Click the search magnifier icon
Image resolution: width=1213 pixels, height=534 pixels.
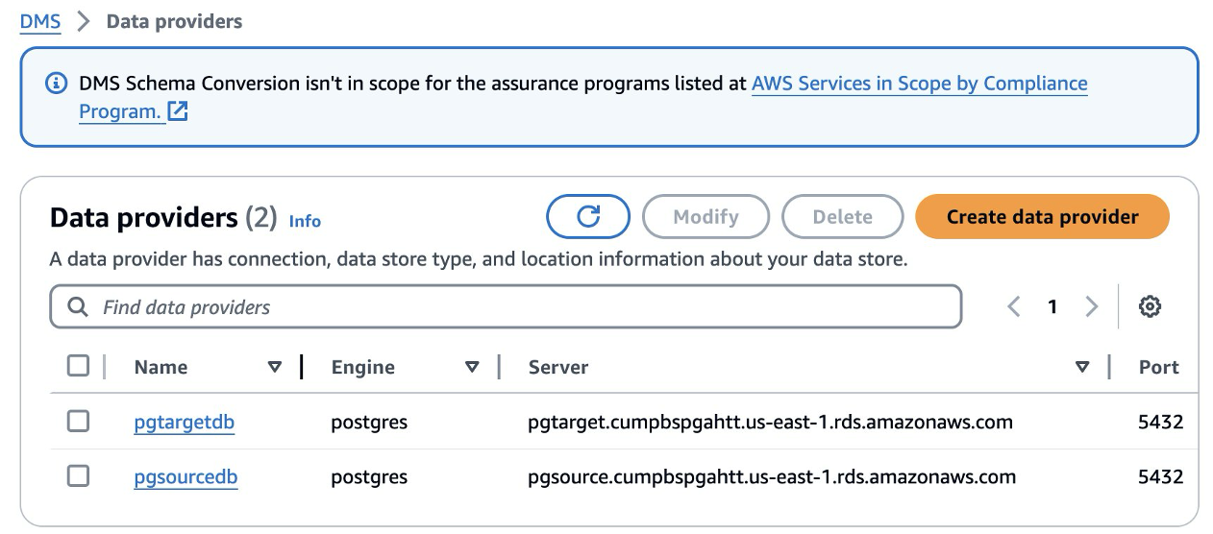point(78,307)
